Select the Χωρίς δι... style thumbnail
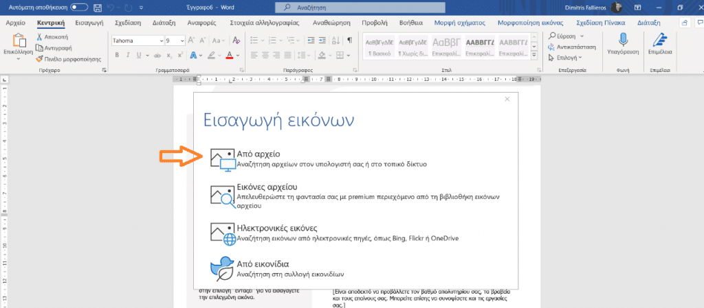 (413, 47)
